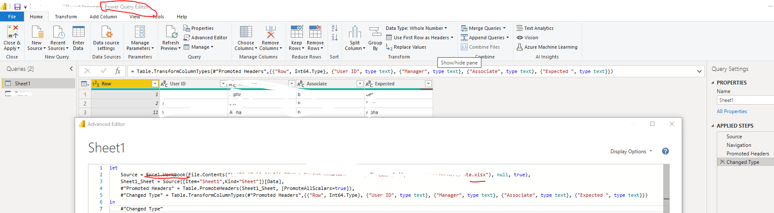Click the table menu icon in grid corner

(85, 84)
